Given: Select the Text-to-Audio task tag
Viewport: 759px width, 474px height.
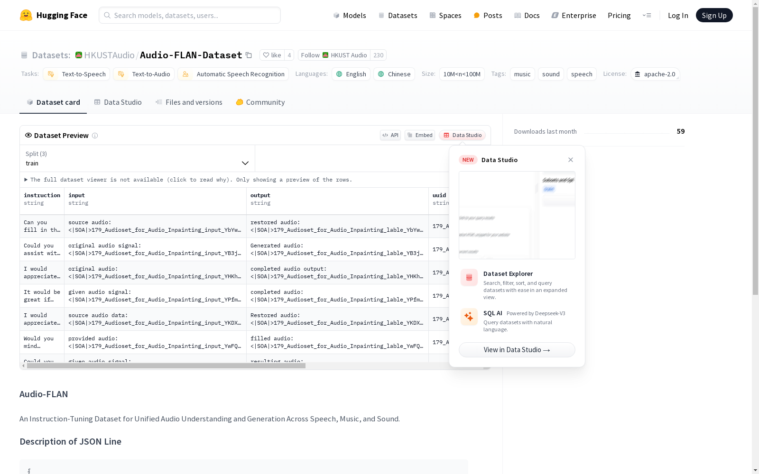Looking at the screenshot, I should (144, 74).
